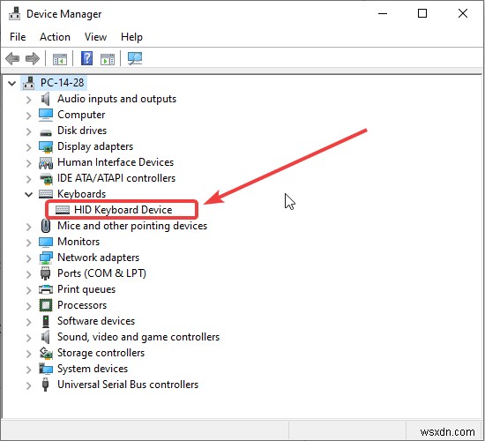This screenshot has width=485, height=441.
Task: Maximize the Device Manager window
Action: (x=422, y=13)
